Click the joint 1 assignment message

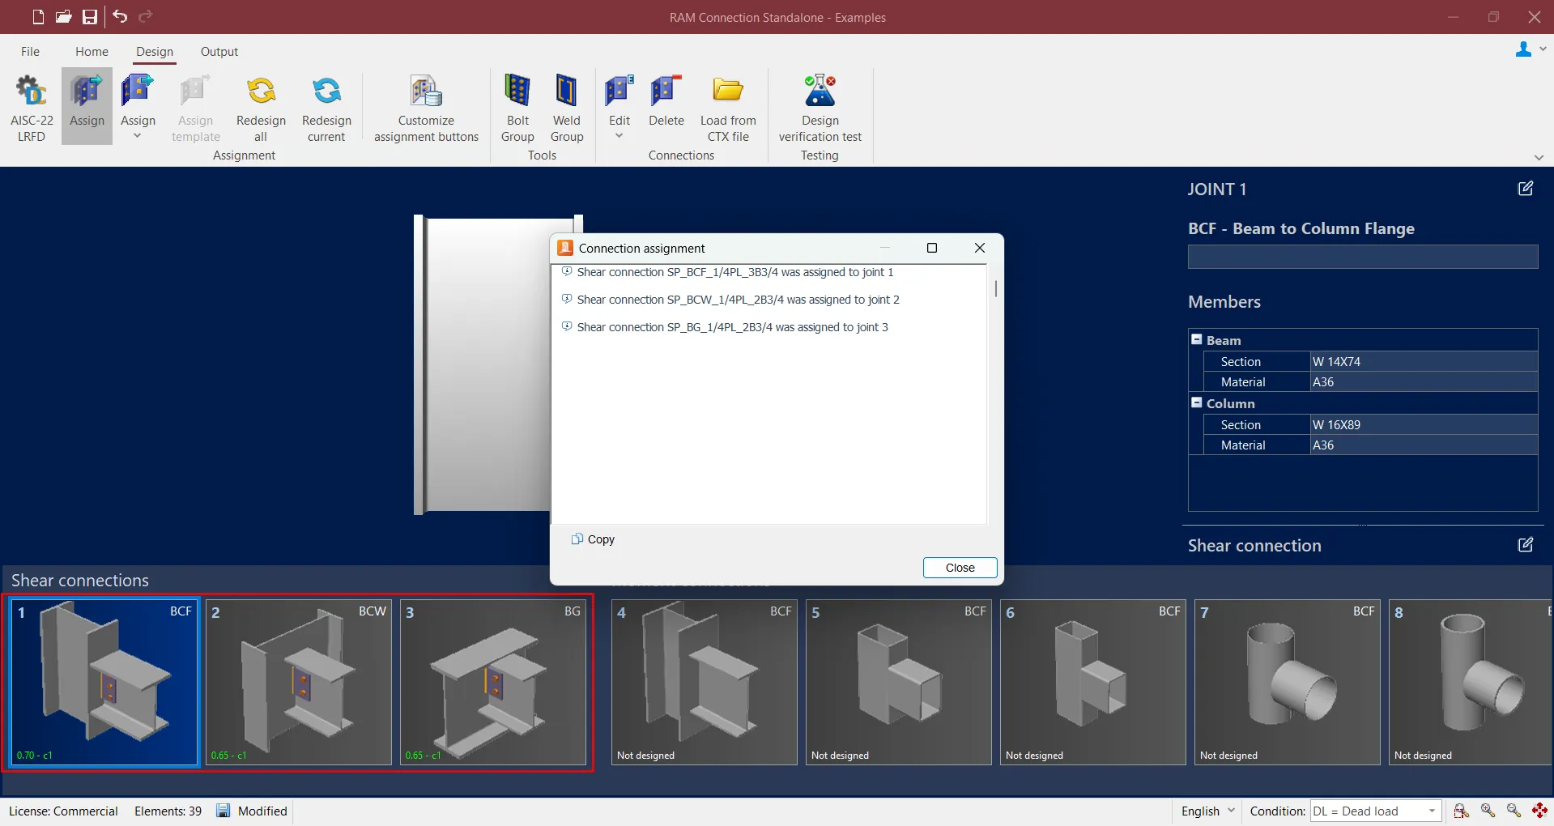(x=735, y=272)
